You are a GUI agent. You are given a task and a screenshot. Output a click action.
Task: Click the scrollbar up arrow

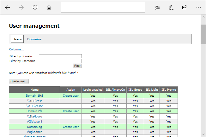[x=203, y=17]
